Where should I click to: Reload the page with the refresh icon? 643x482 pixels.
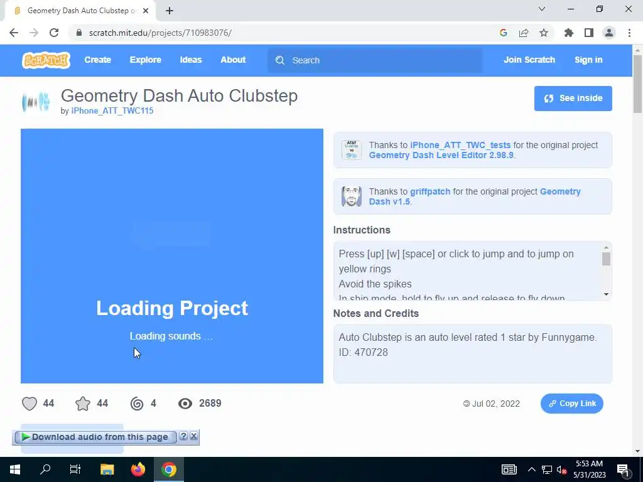54,33
